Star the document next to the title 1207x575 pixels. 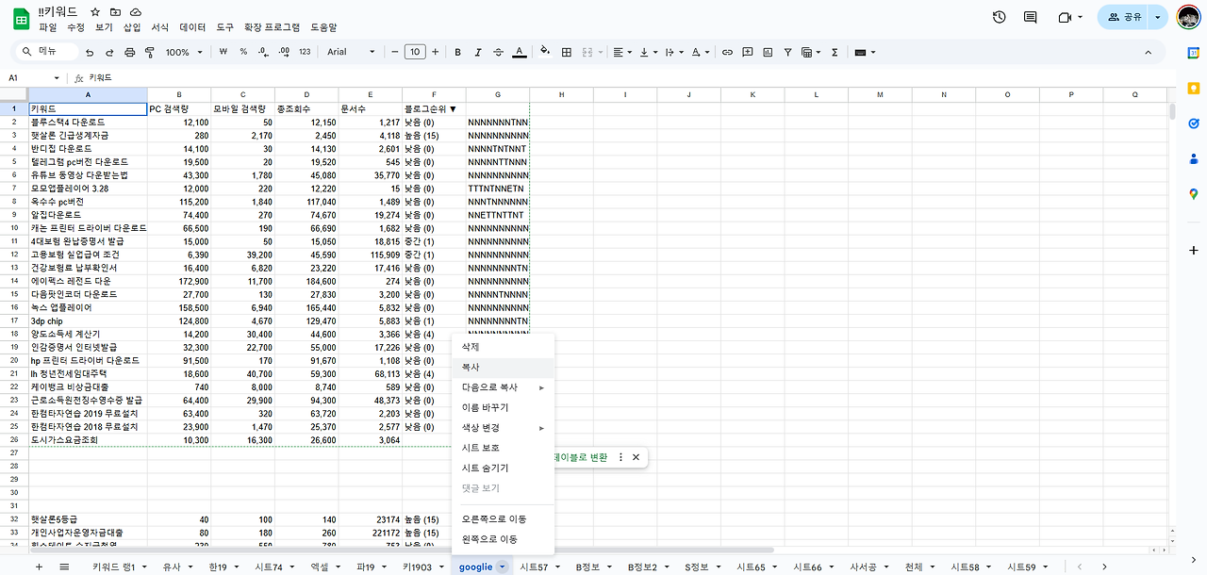pos(95,11)
